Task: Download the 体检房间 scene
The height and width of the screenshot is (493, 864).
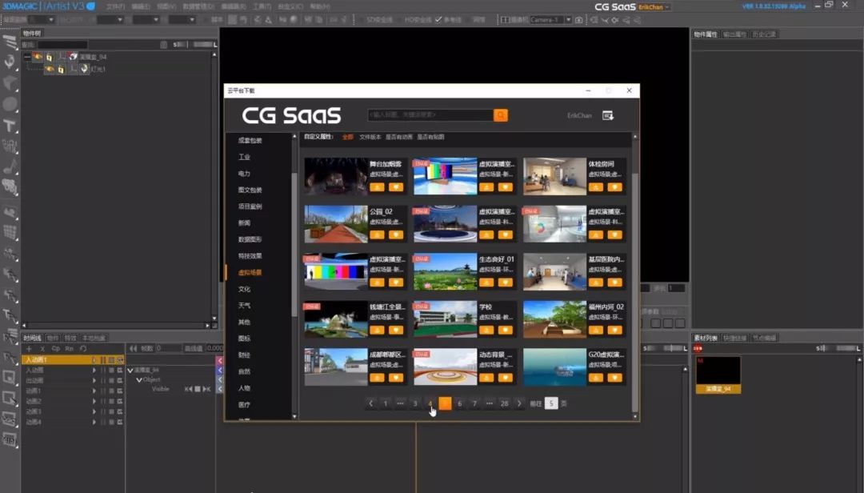Action: click(596, 187)
